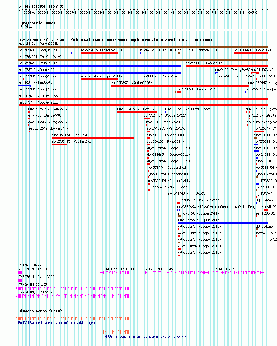Open variant nsv573770 (Cooper2011)

[x=168, y=168]
